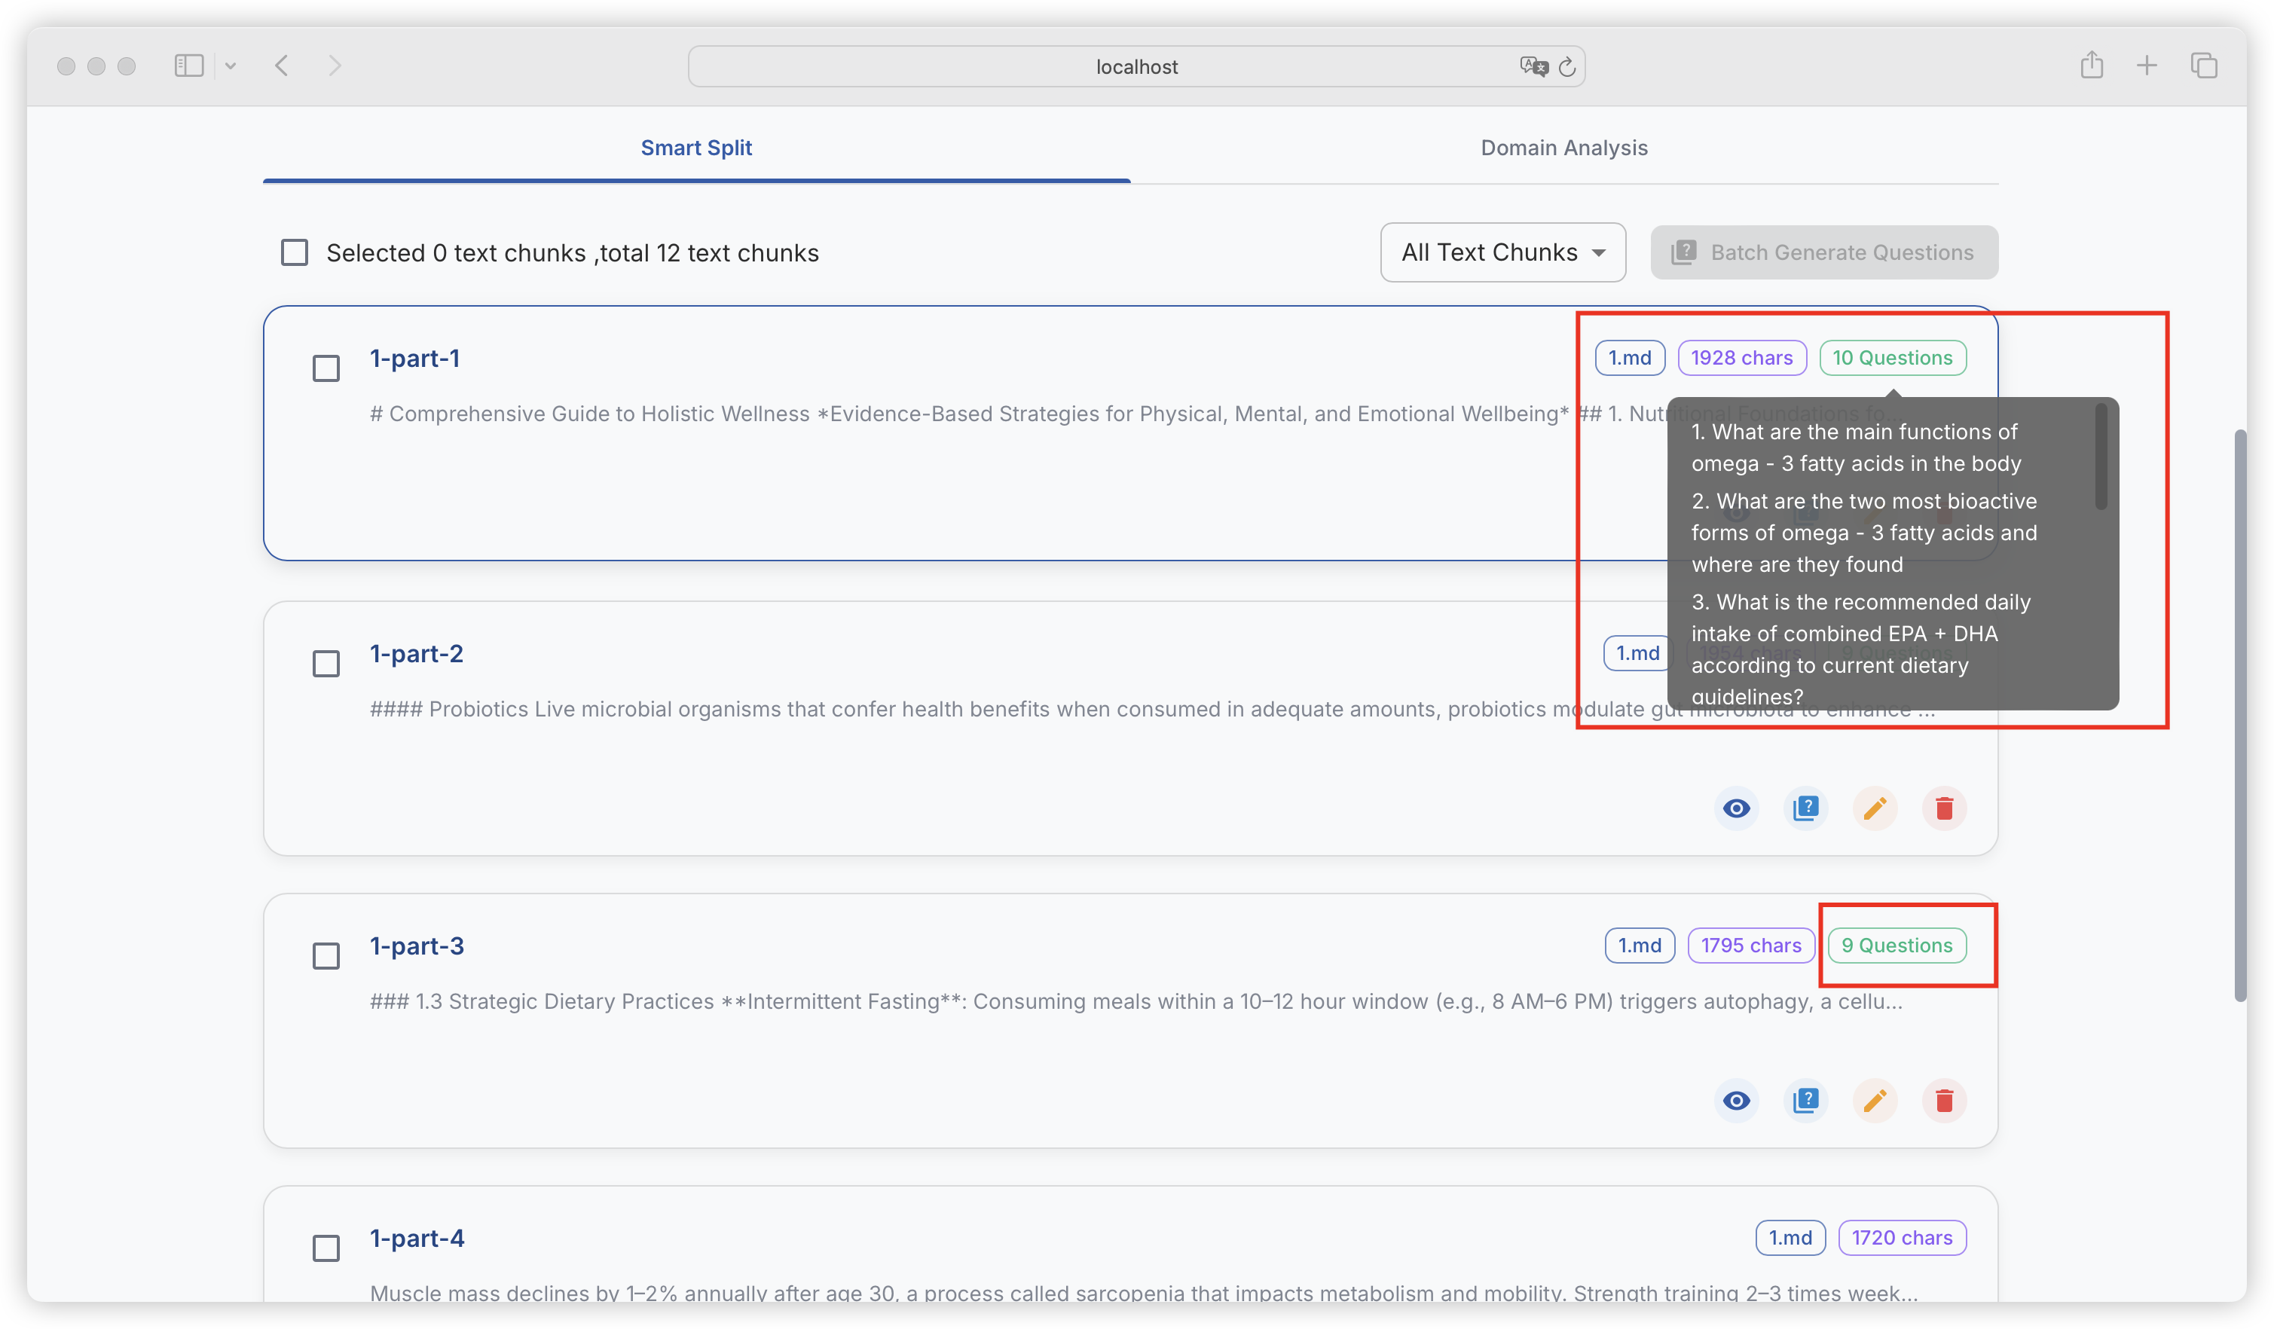Click the Batch Generate Questions button
The width and height of the screenshot is (2274, 1329).
tap(1823, 252)
